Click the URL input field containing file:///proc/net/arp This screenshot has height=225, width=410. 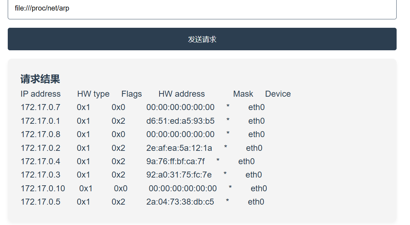click(202, 8)
